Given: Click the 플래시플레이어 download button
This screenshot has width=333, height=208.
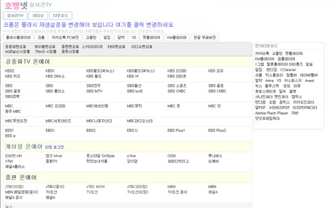Looking at the screenshot, I should coord(18,38).
